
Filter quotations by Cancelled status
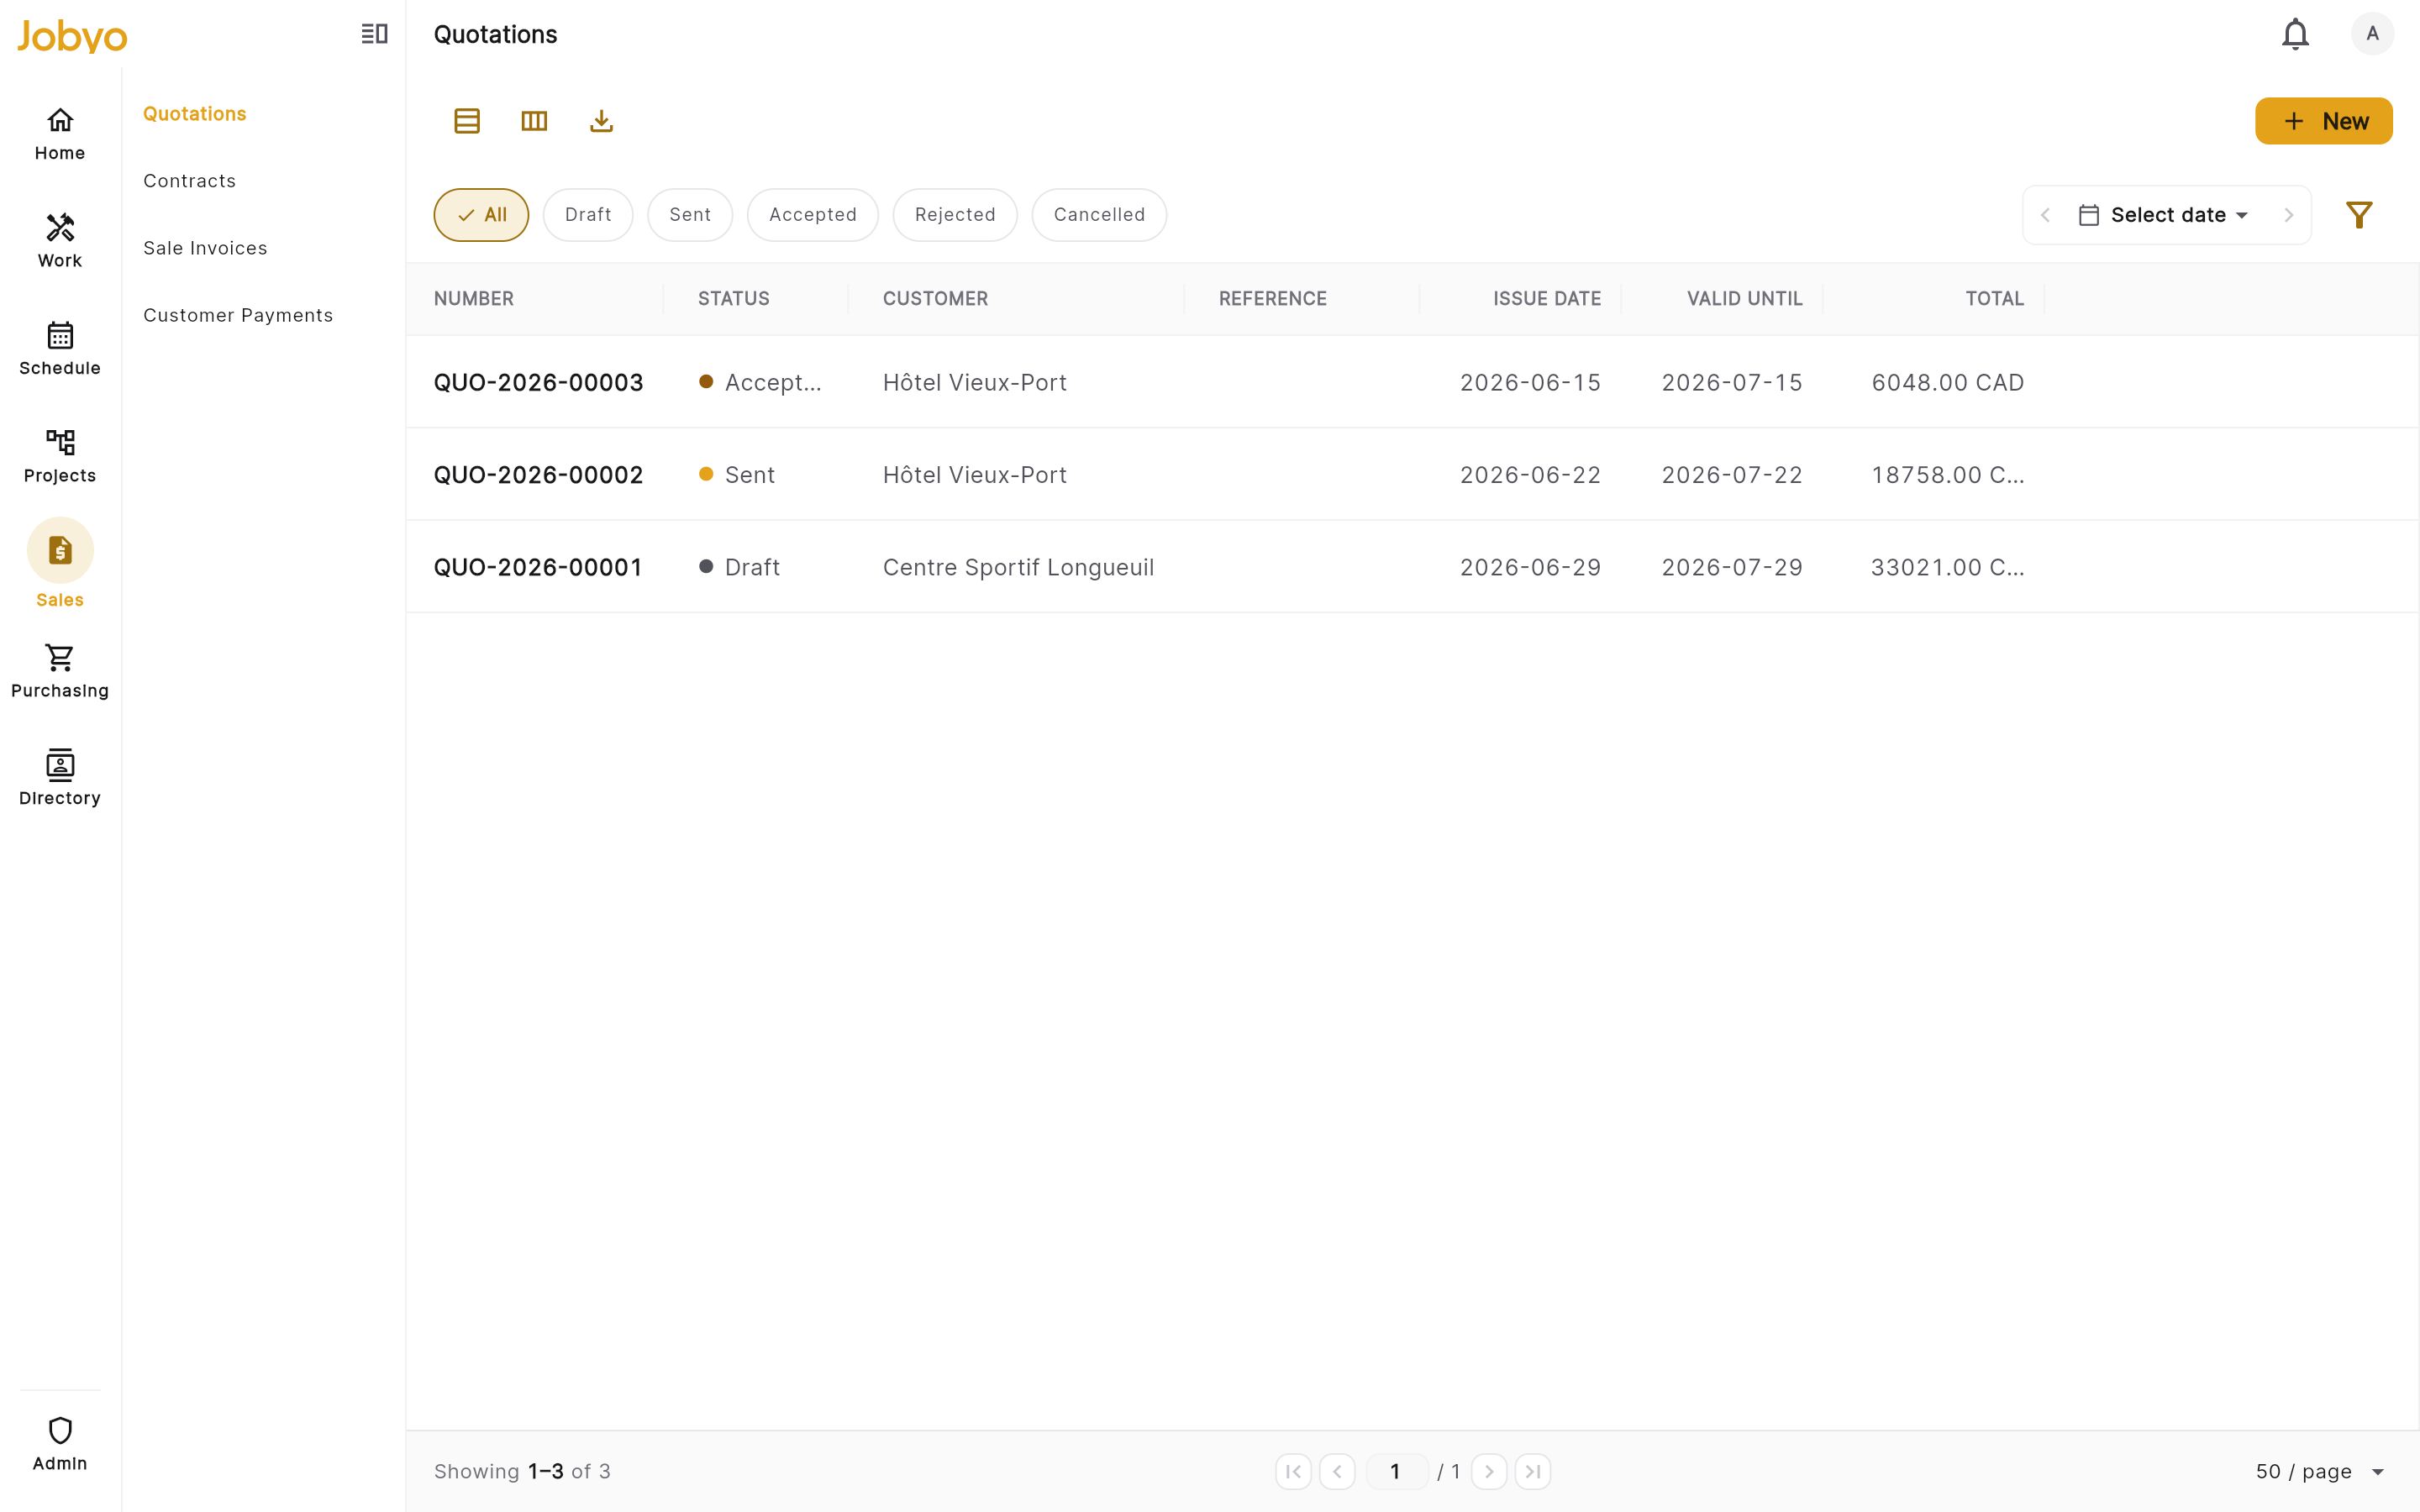coord(1099,215)
